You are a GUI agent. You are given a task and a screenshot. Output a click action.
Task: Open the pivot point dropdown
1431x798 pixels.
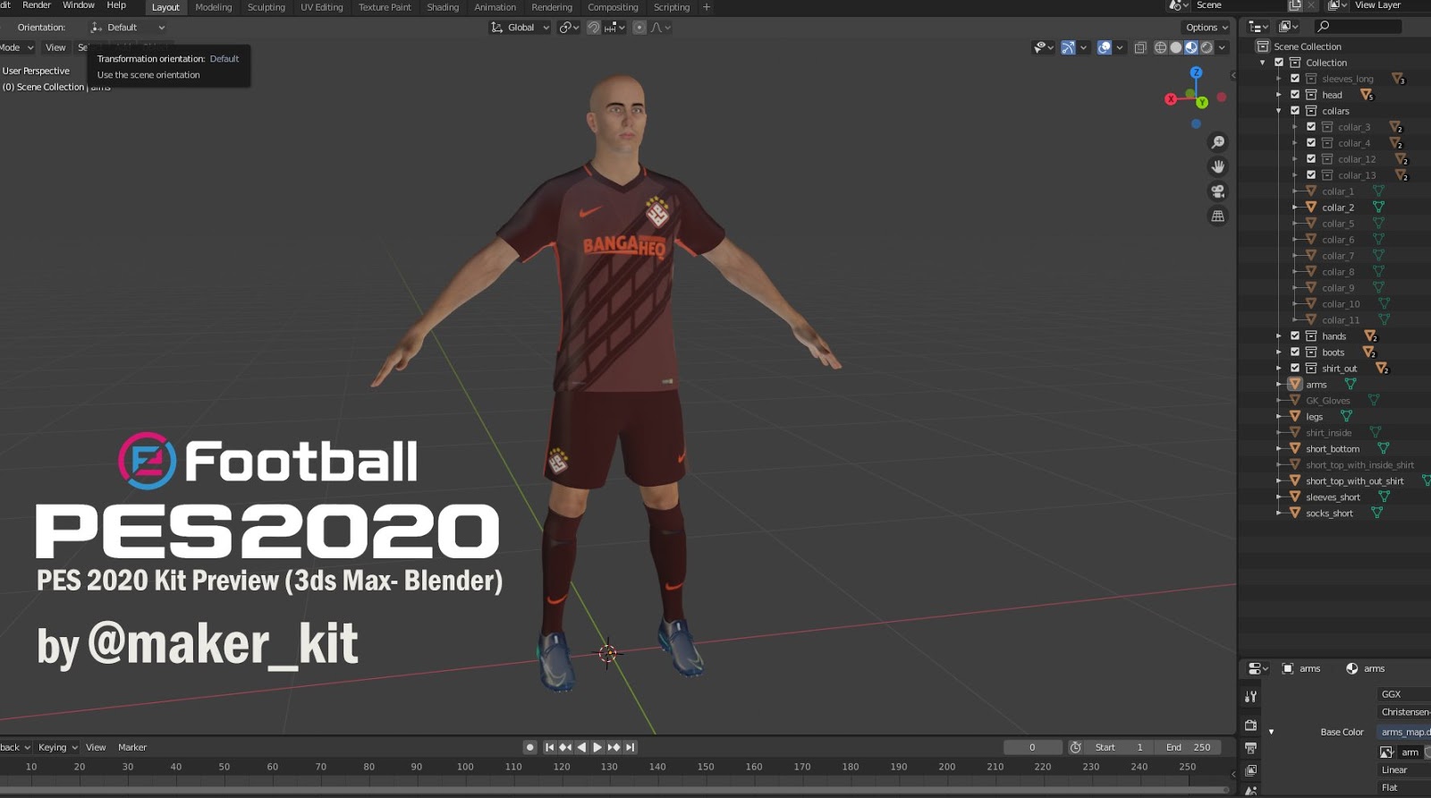pyautogui.click(x=569, y=28)
